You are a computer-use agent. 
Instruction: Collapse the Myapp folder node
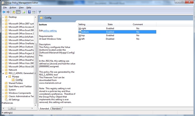click(x=7, y=77)
